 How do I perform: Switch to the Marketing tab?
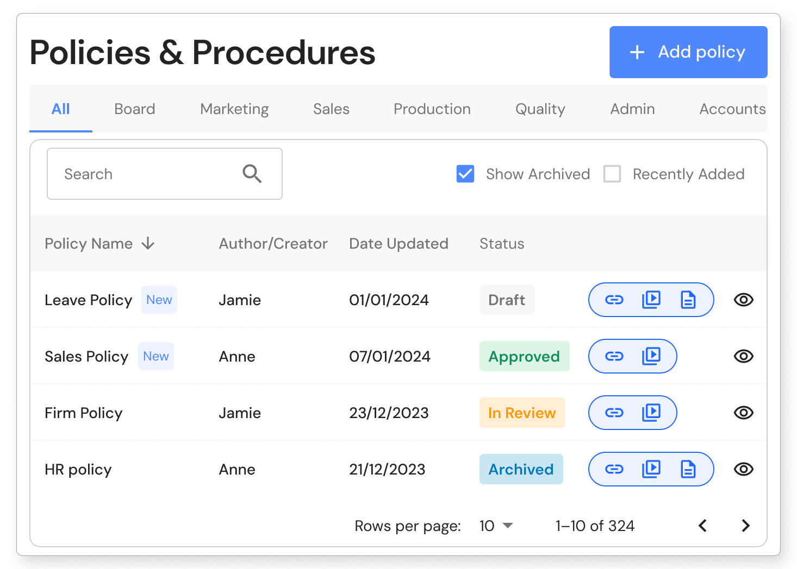(x=234, y=109)
